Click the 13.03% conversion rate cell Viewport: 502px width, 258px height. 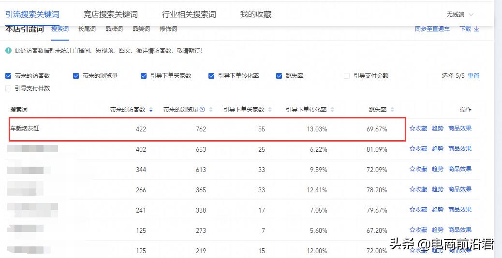(x=316, y=129)
